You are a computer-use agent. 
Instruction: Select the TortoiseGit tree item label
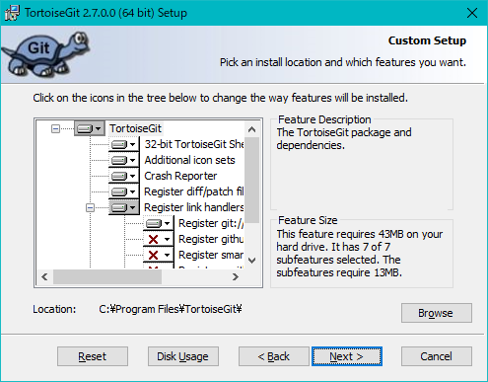135,128
